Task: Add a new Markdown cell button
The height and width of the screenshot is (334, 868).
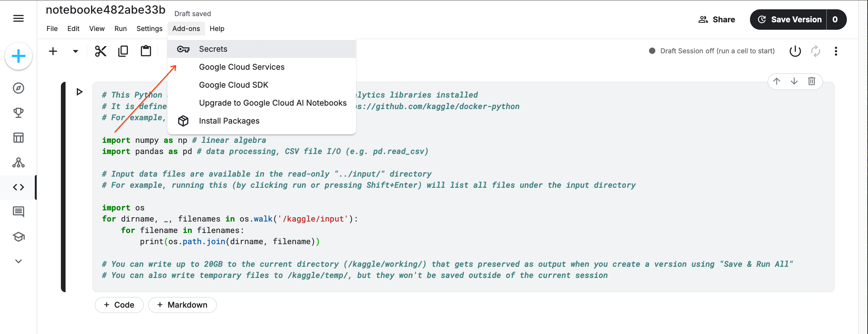Action: (182, 305)
